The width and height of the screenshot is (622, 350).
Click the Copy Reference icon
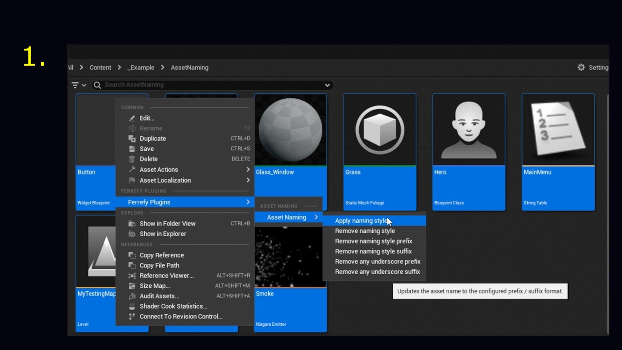pyautogui.click(x=132, y=255)
